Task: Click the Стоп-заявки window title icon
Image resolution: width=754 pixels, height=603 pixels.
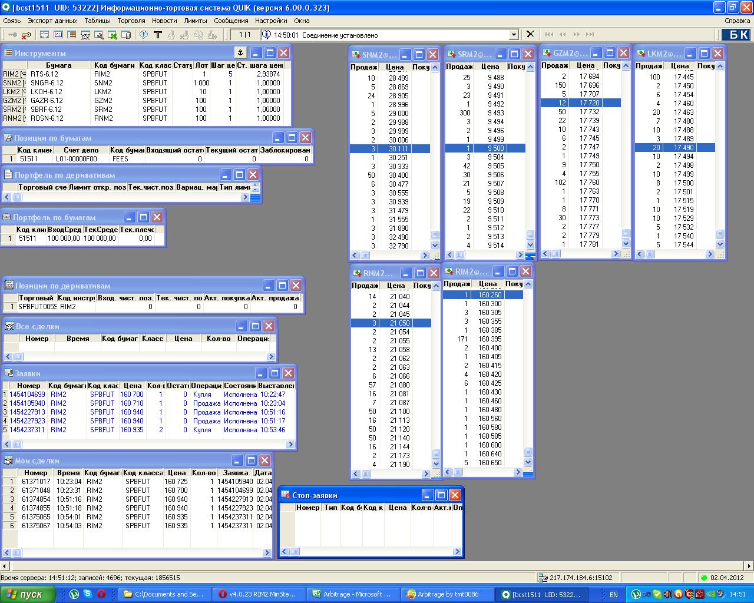Action: [x=286, y=495]
